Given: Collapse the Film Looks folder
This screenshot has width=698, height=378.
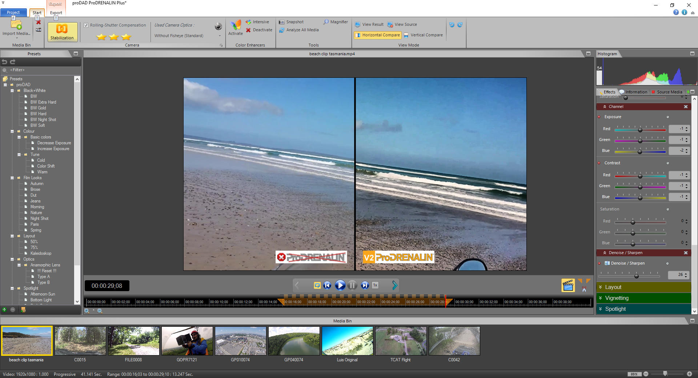Looking at the screenshot, I should click(x=12, y=178).
